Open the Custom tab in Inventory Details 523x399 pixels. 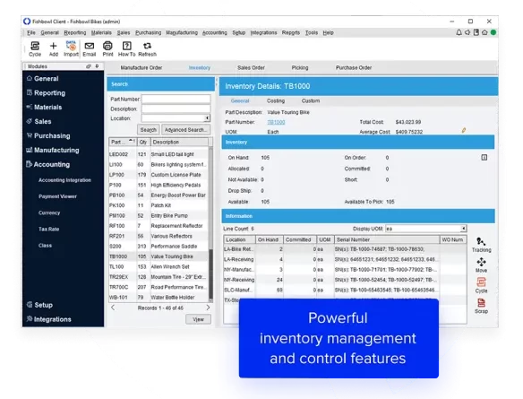click(x=311, y=100)
